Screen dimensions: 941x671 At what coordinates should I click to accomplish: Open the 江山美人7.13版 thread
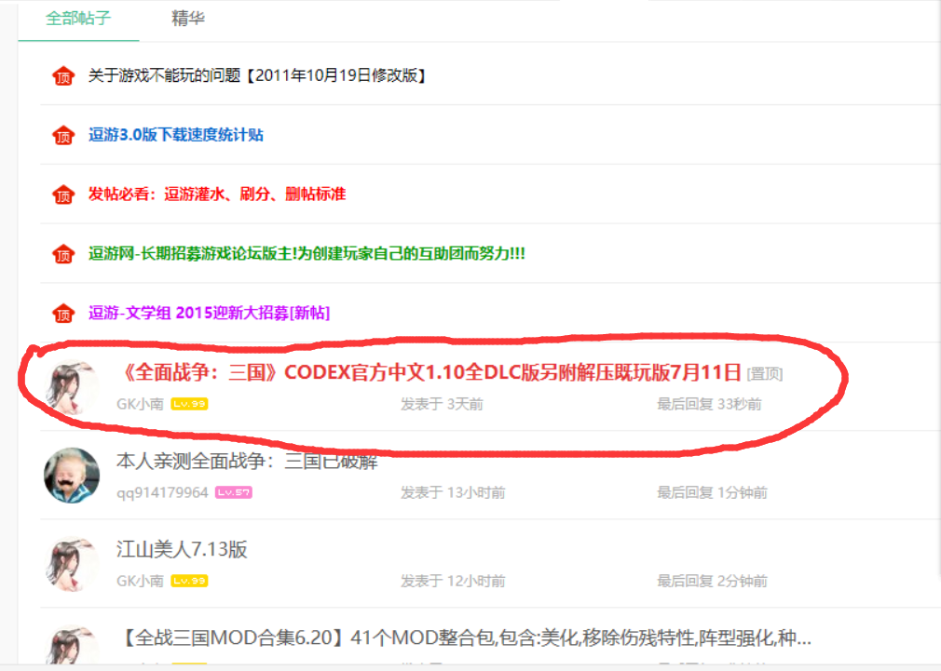pos(182,549)
